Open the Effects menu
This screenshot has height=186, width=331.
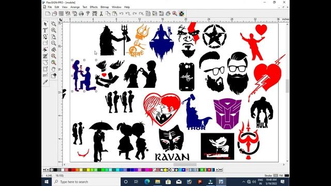94,7
